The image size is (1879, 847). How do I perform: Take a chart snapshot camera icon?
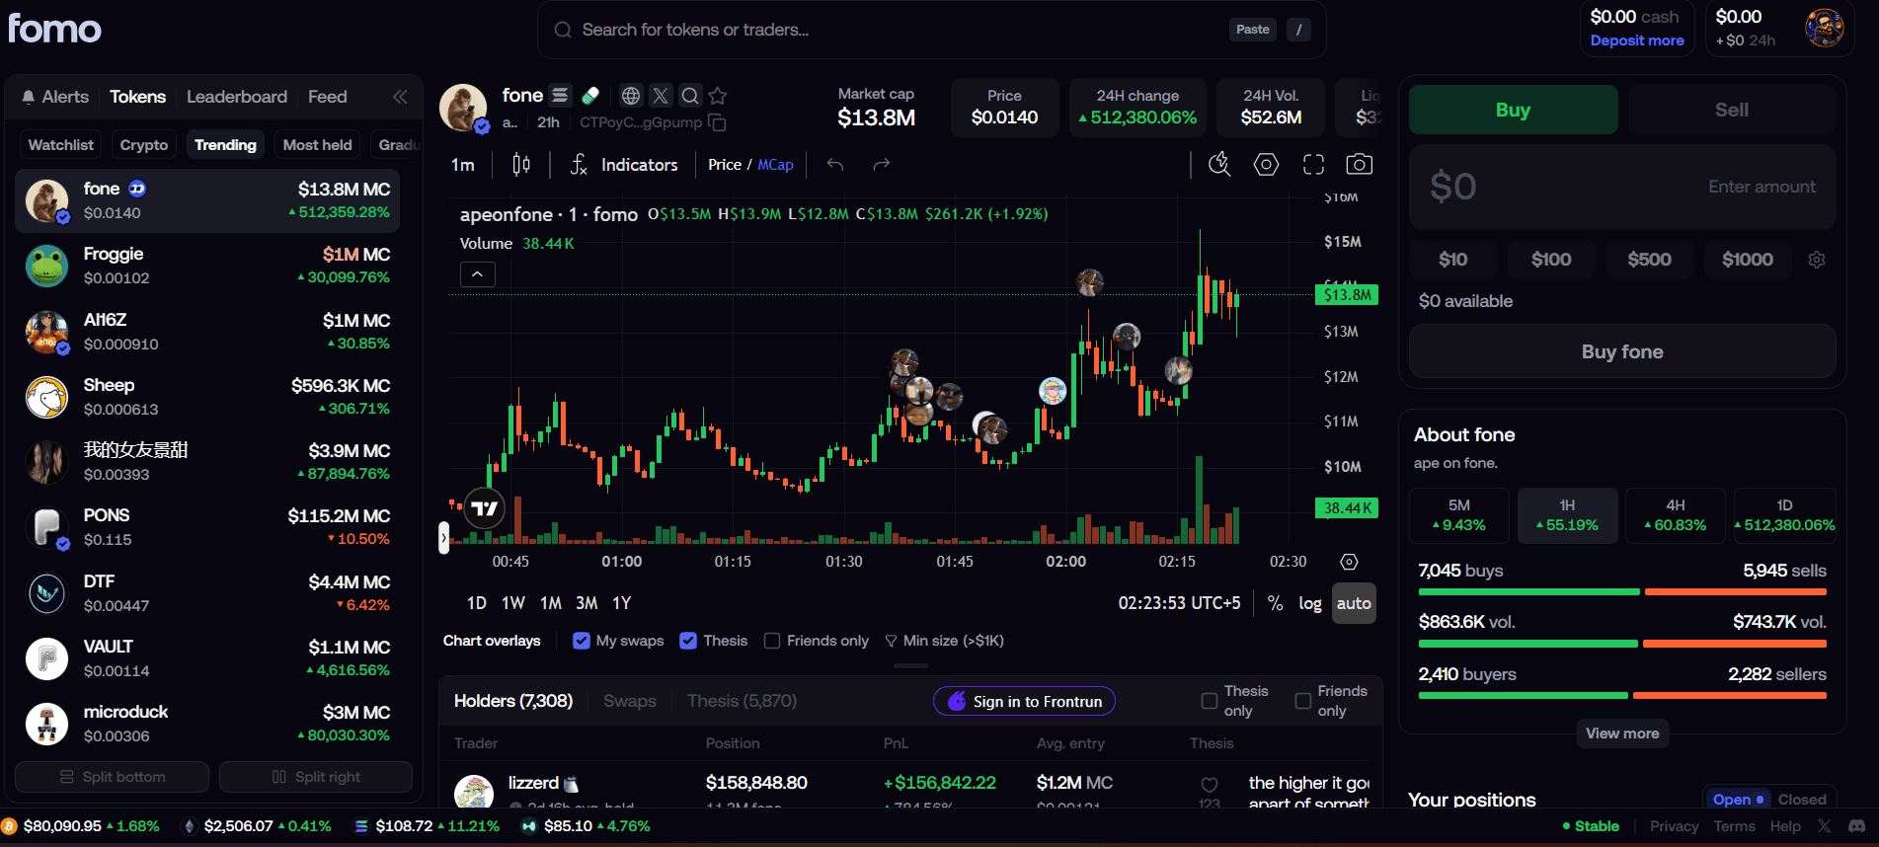(1360, 164)
